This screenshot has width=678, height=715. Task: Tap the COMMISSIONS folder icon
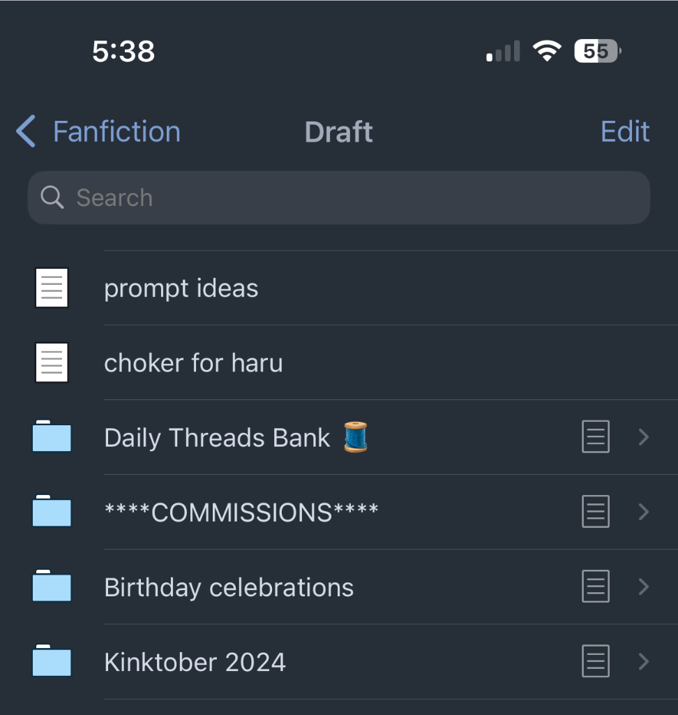click(x=52, y=512)
